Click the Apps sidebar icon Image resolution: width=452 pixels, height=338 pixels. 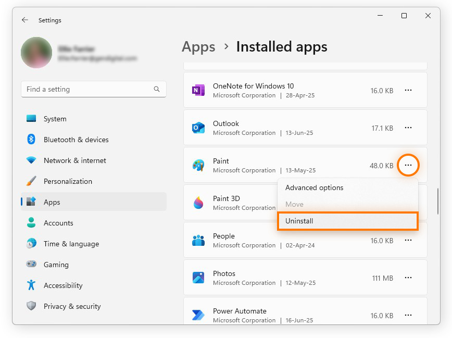31,202
